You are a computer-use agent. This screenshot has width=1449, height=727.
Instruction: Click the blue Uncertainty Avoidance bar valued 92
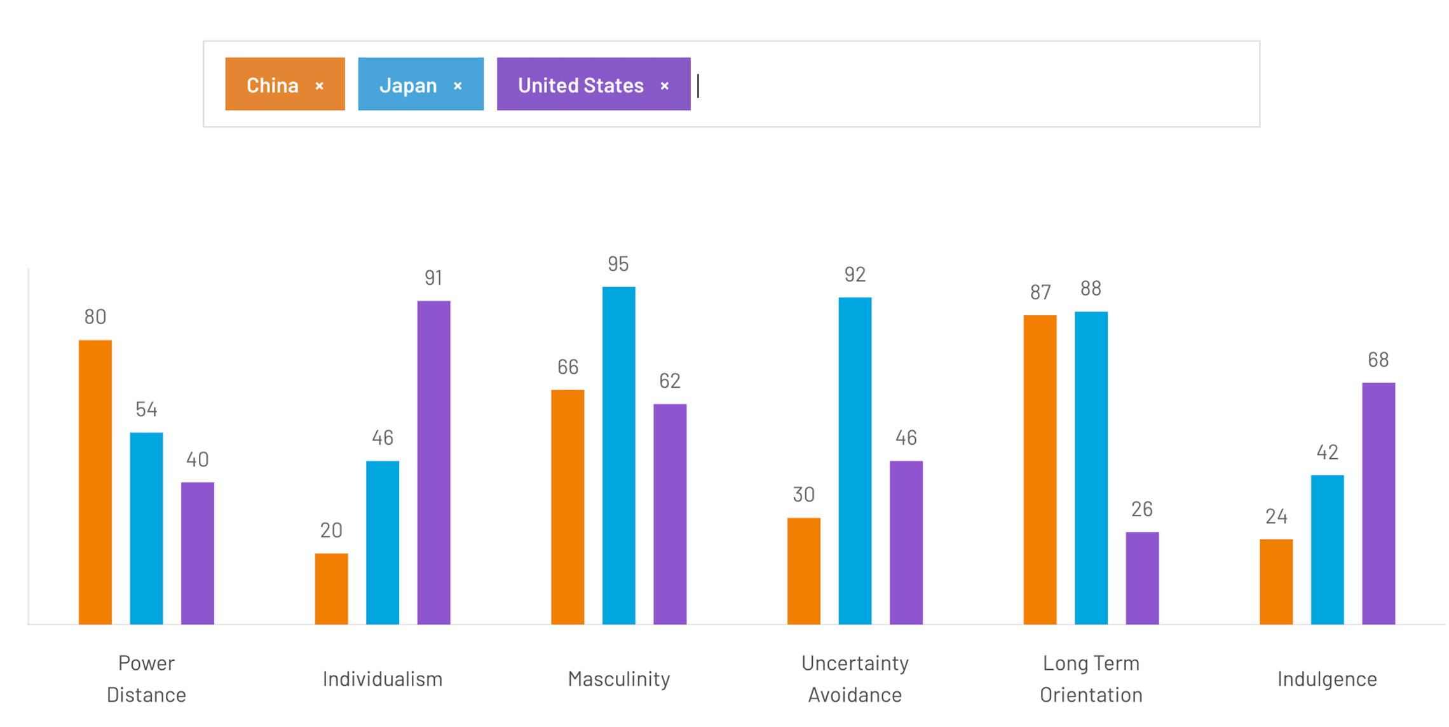(855, 460)
